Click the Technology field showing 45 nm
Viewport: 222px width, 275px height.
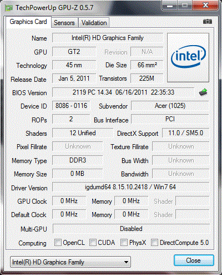coord(74,65)
